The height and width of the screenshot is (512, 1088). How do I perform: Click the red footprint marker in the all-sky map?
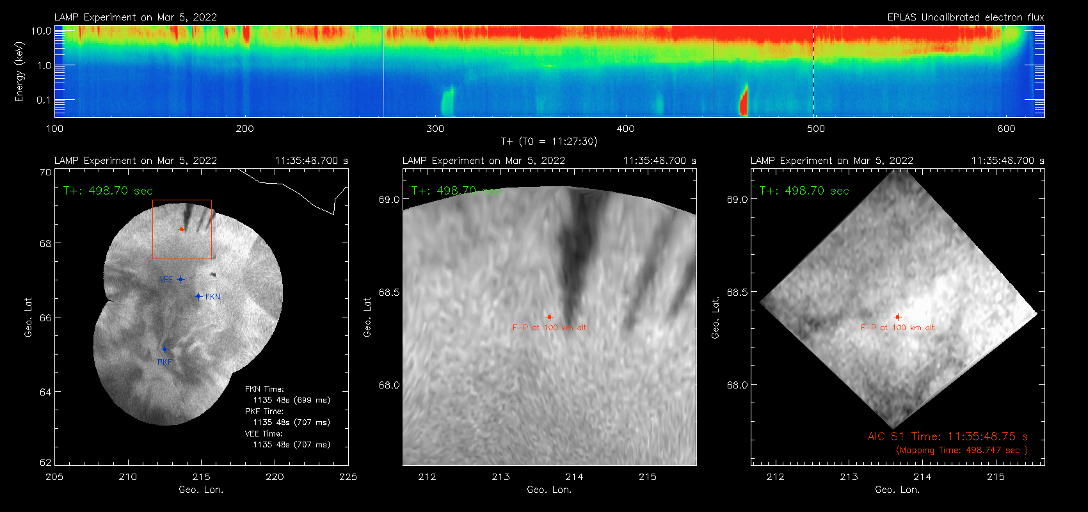[x=182, y=229]
